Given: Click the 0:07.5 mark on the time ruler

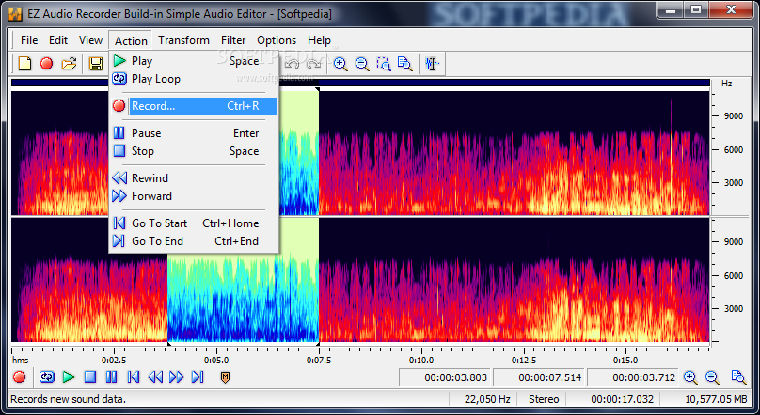Looking at the screenshot, I should click(319, 361).
